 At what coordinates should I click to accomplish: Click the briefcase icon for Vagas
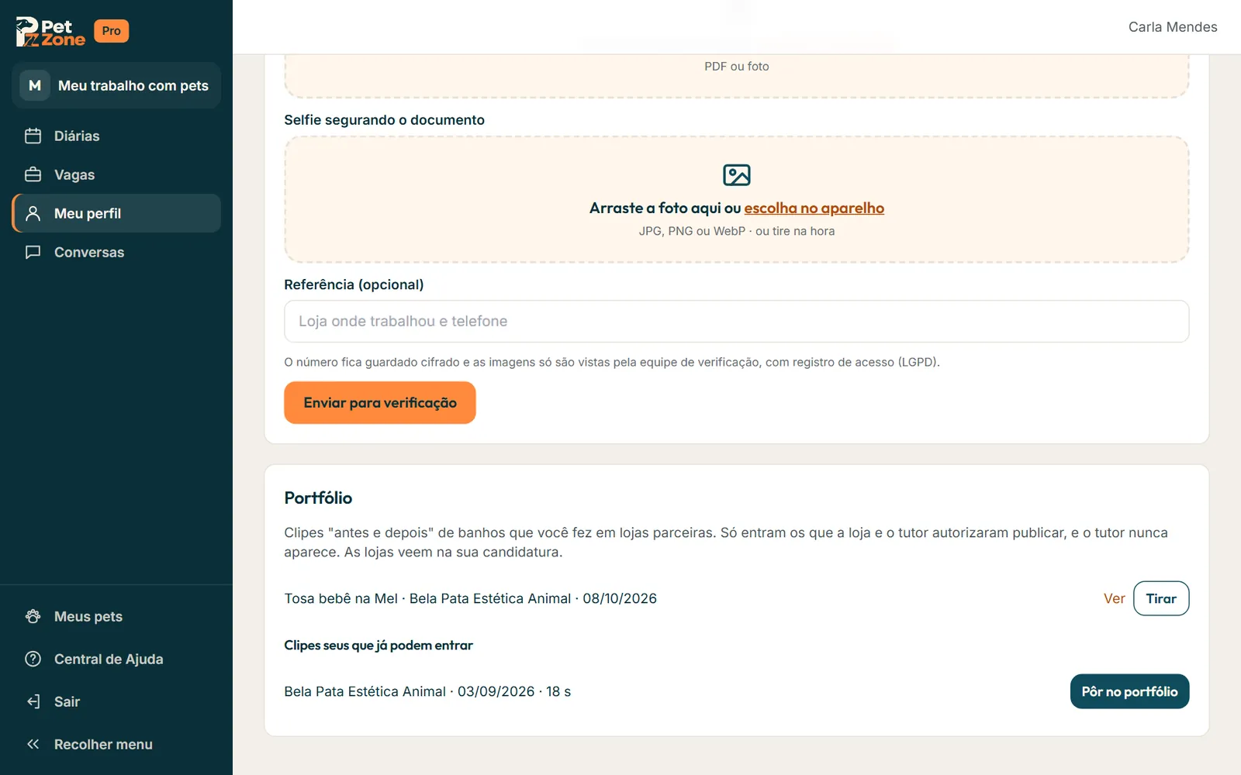[33, 174]
